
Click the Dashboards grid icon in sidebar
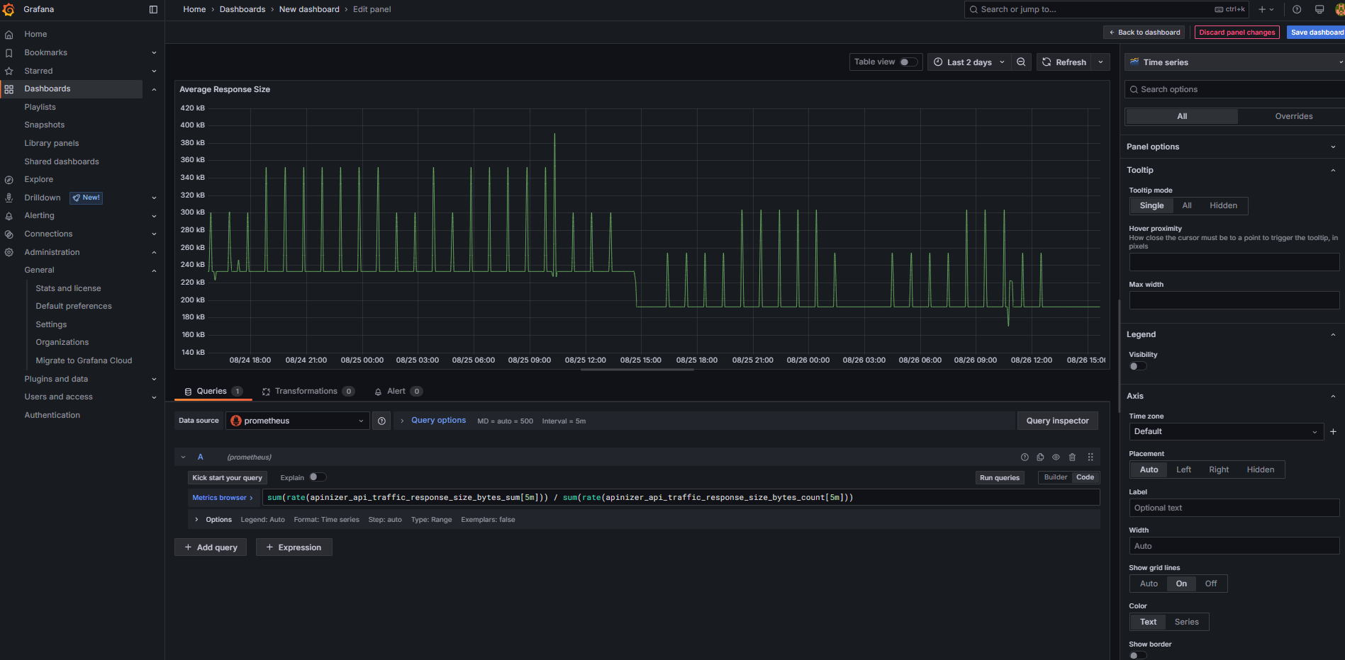9,89
